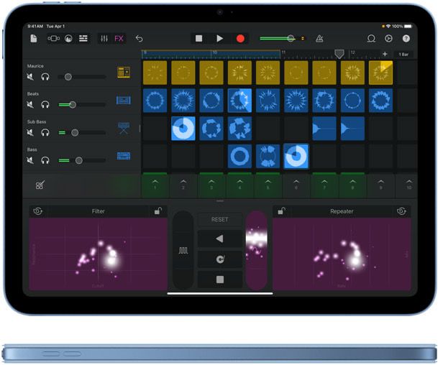This screenshot has height=365, width=443.
Task: Toggle the FX panel button
Action: coord(119,38)
